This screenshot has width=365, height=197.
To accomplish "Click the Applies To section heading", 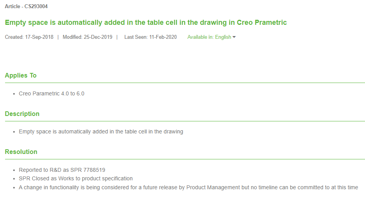I will pyautogui.click(x=21, y=75).
